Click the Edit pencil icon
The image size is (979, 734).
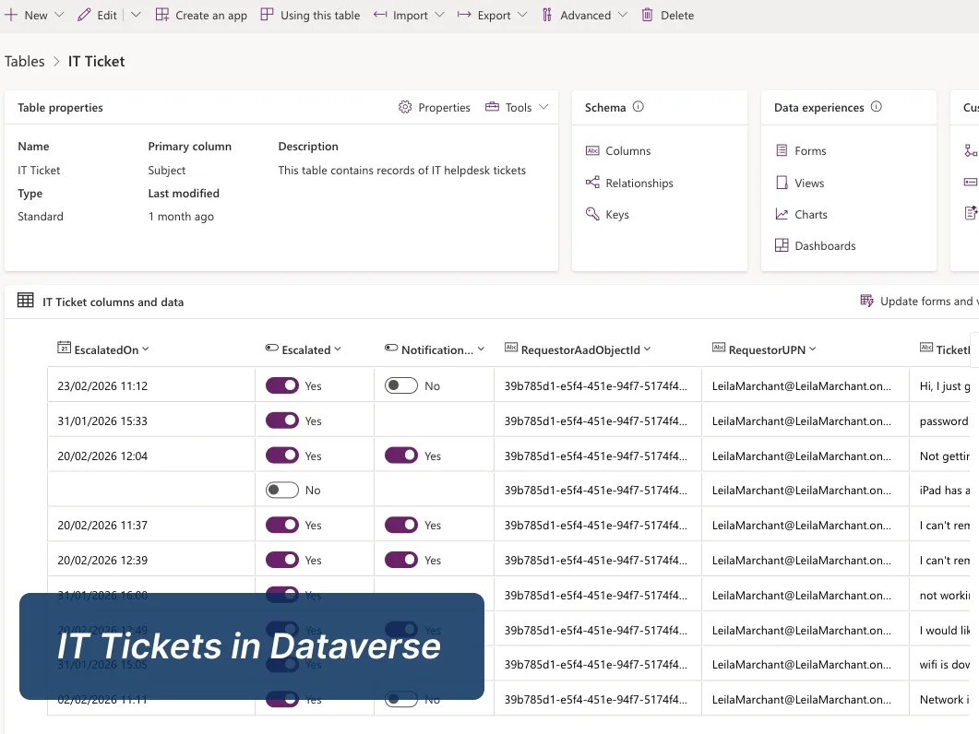(x=84, y=15)
